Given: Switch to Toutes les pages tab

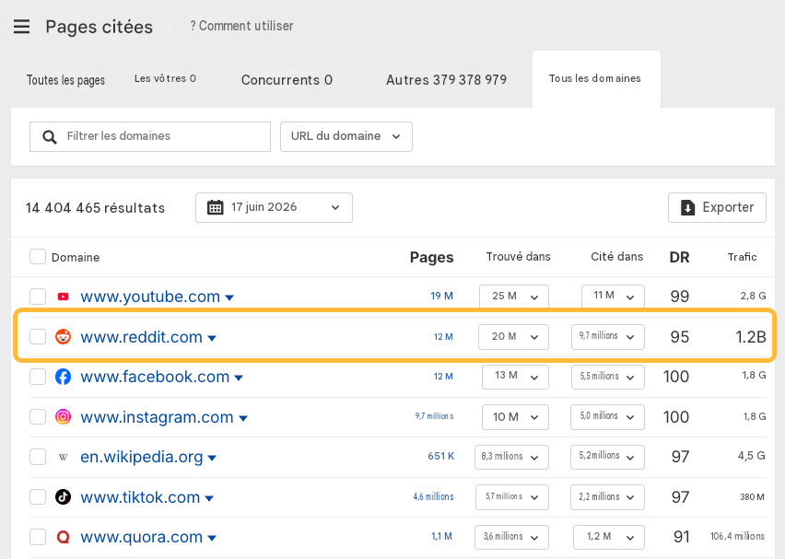Looking at the screenshot, I should [x=65, y=79].
